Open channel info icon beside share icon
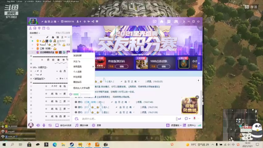The height and width of the screenshot is (148, 263). coord(97,21)
